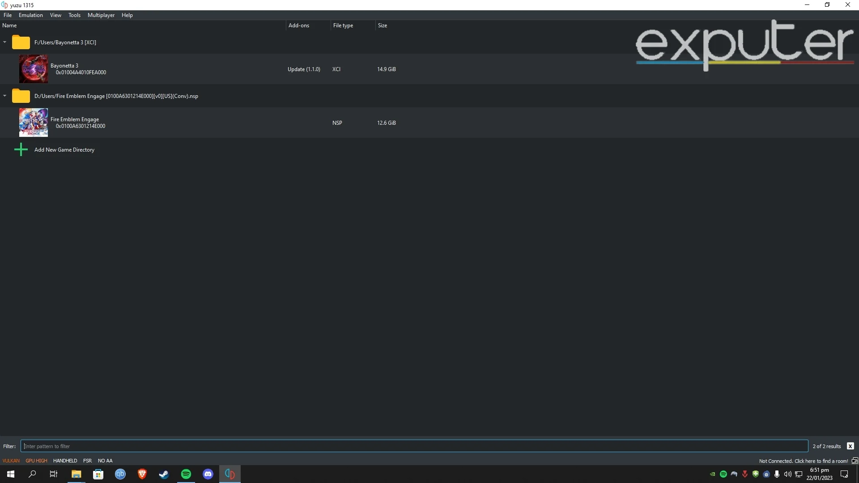Screen dimensions: 859x483
Task: Click the Bayonetta 3 game thumbnail
Action: pos(34,69)
